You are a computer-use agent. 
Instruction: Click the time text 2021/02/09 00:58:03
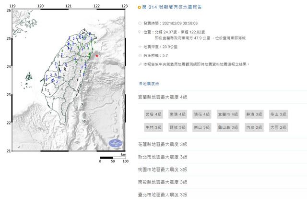[180, 24]
